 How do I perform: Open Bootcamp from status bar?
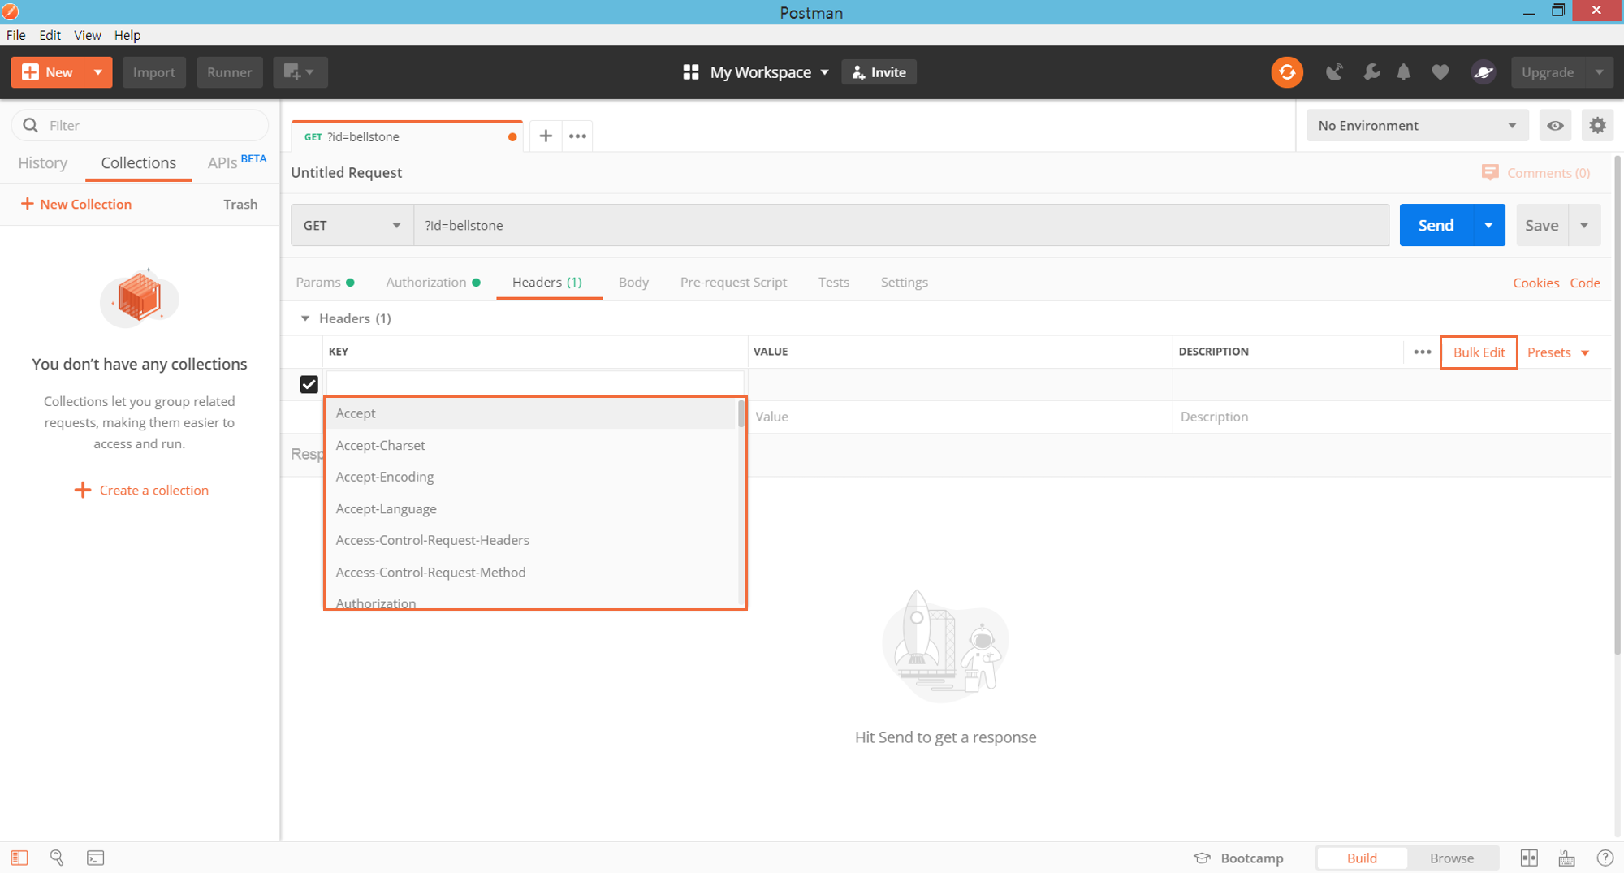(x=1238, y=858)
